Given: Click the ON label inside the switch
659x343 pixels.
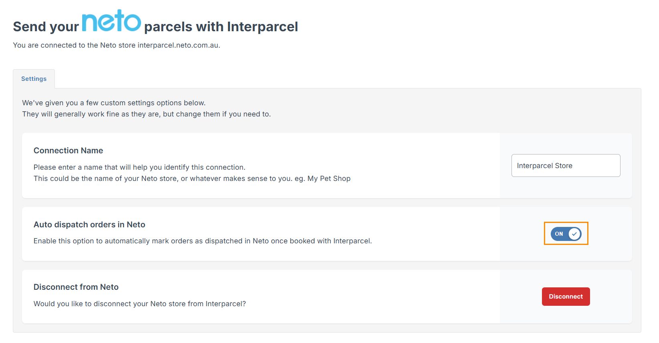Looking at the screenshot, I should [x=559, y=234].
